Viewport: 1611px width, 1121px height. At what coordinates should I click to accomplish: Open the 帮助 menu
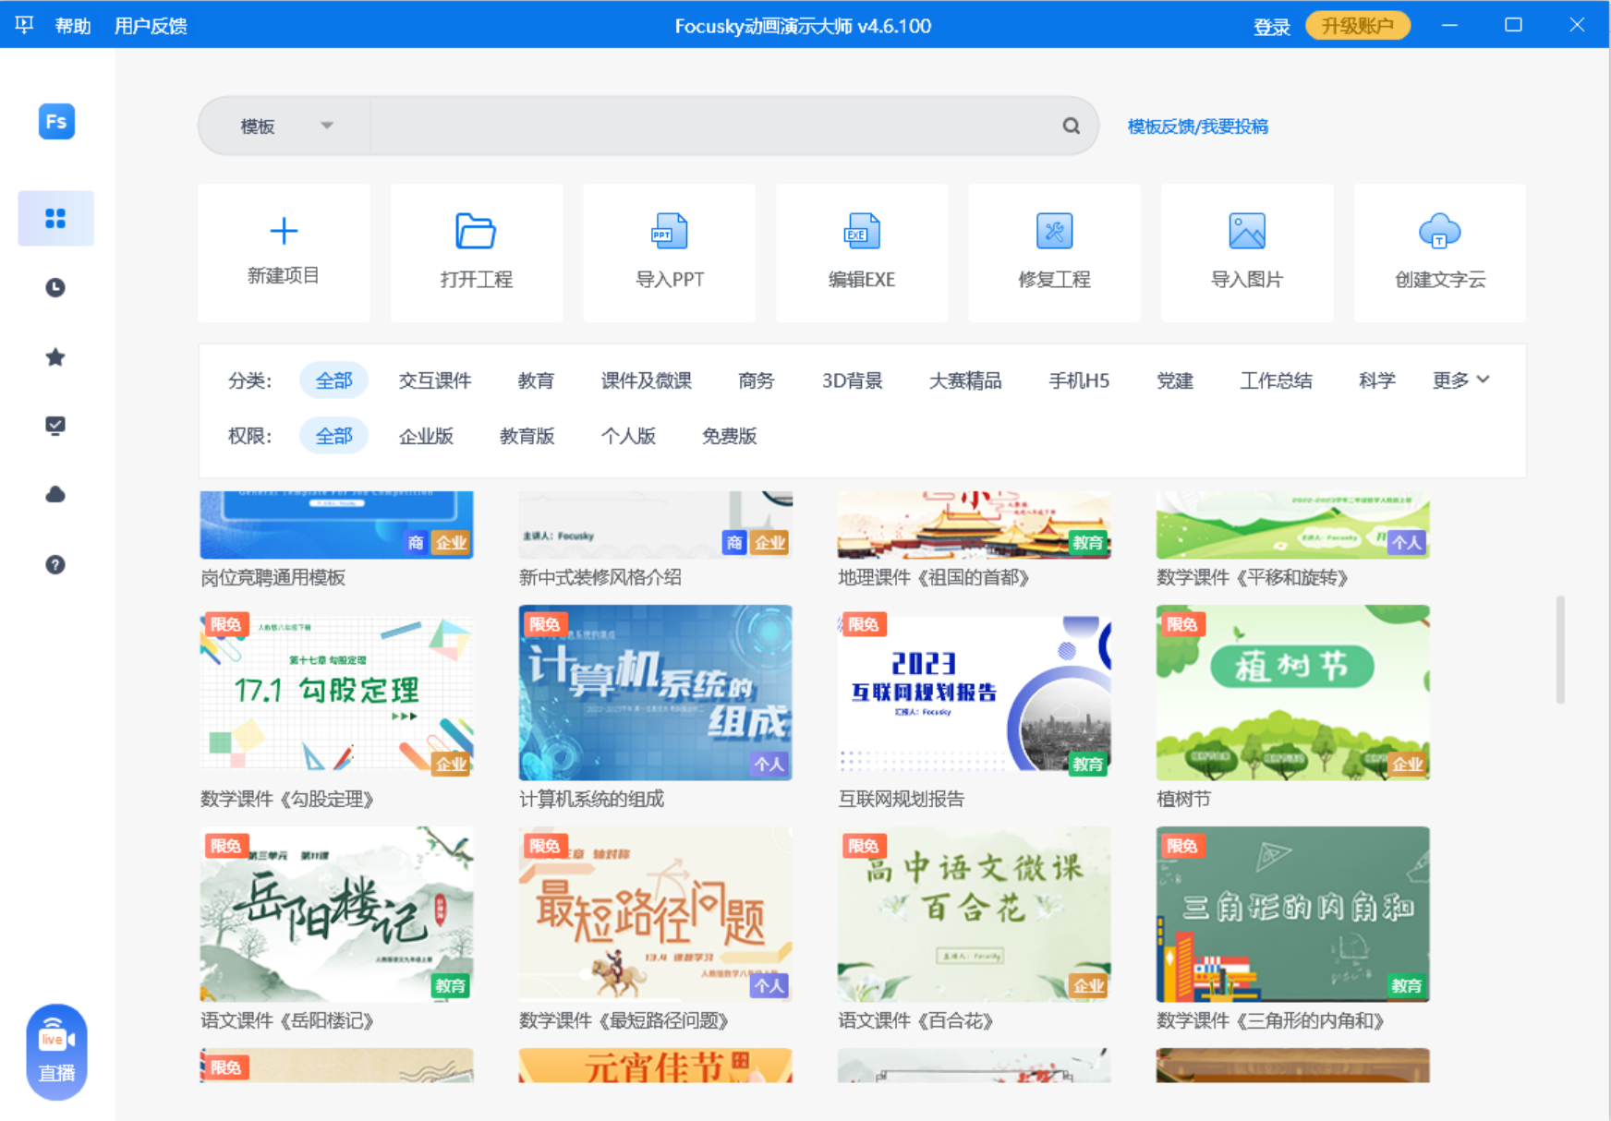pyautogui.click(x=73, y=26)
